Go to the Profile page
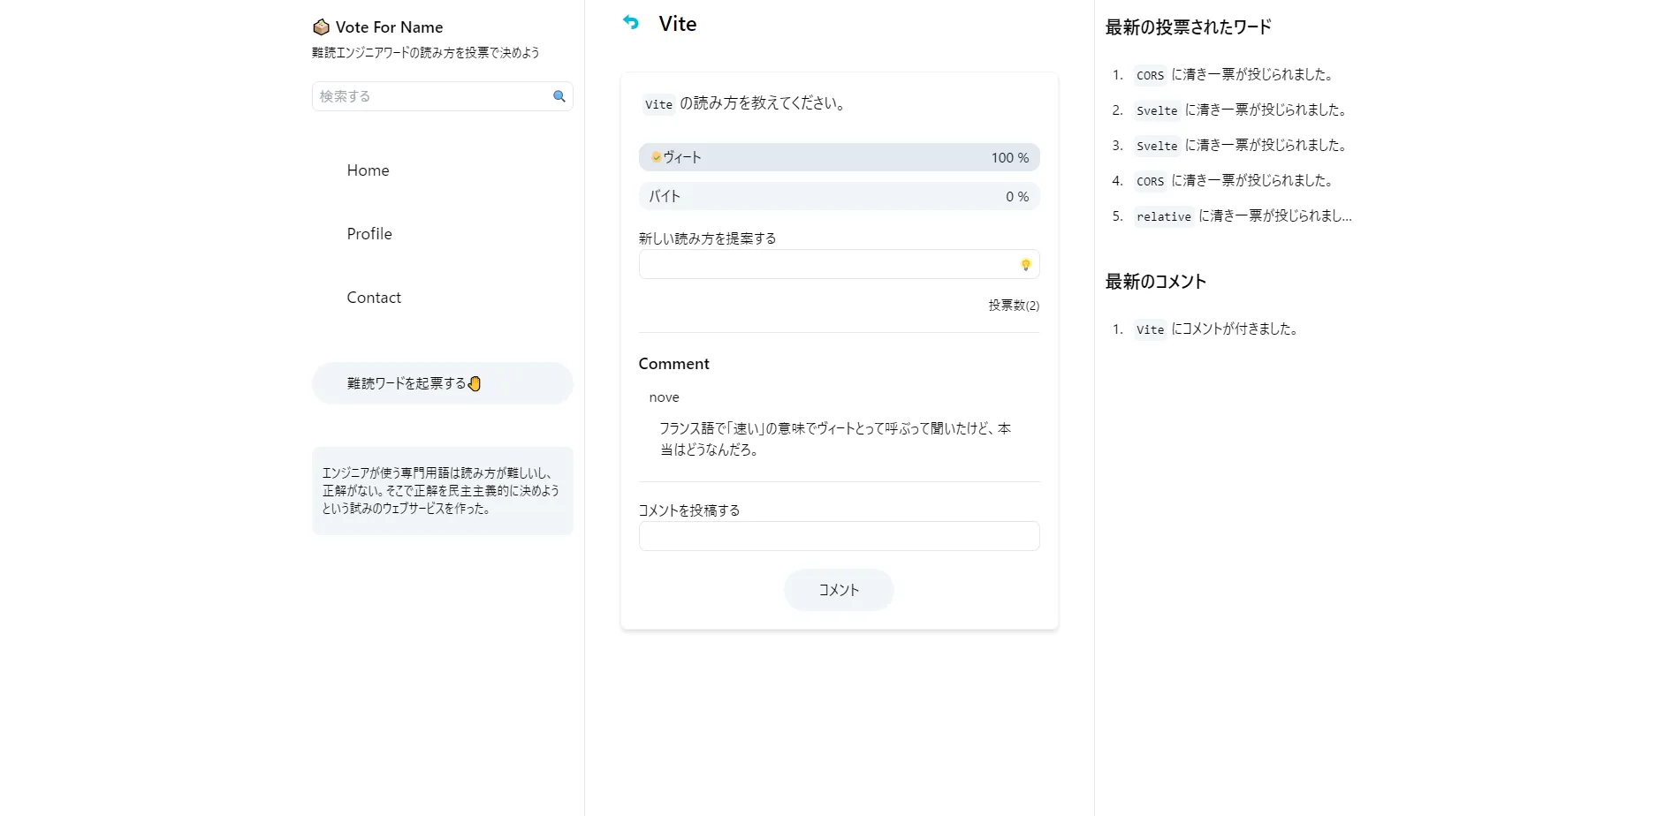 369,234
